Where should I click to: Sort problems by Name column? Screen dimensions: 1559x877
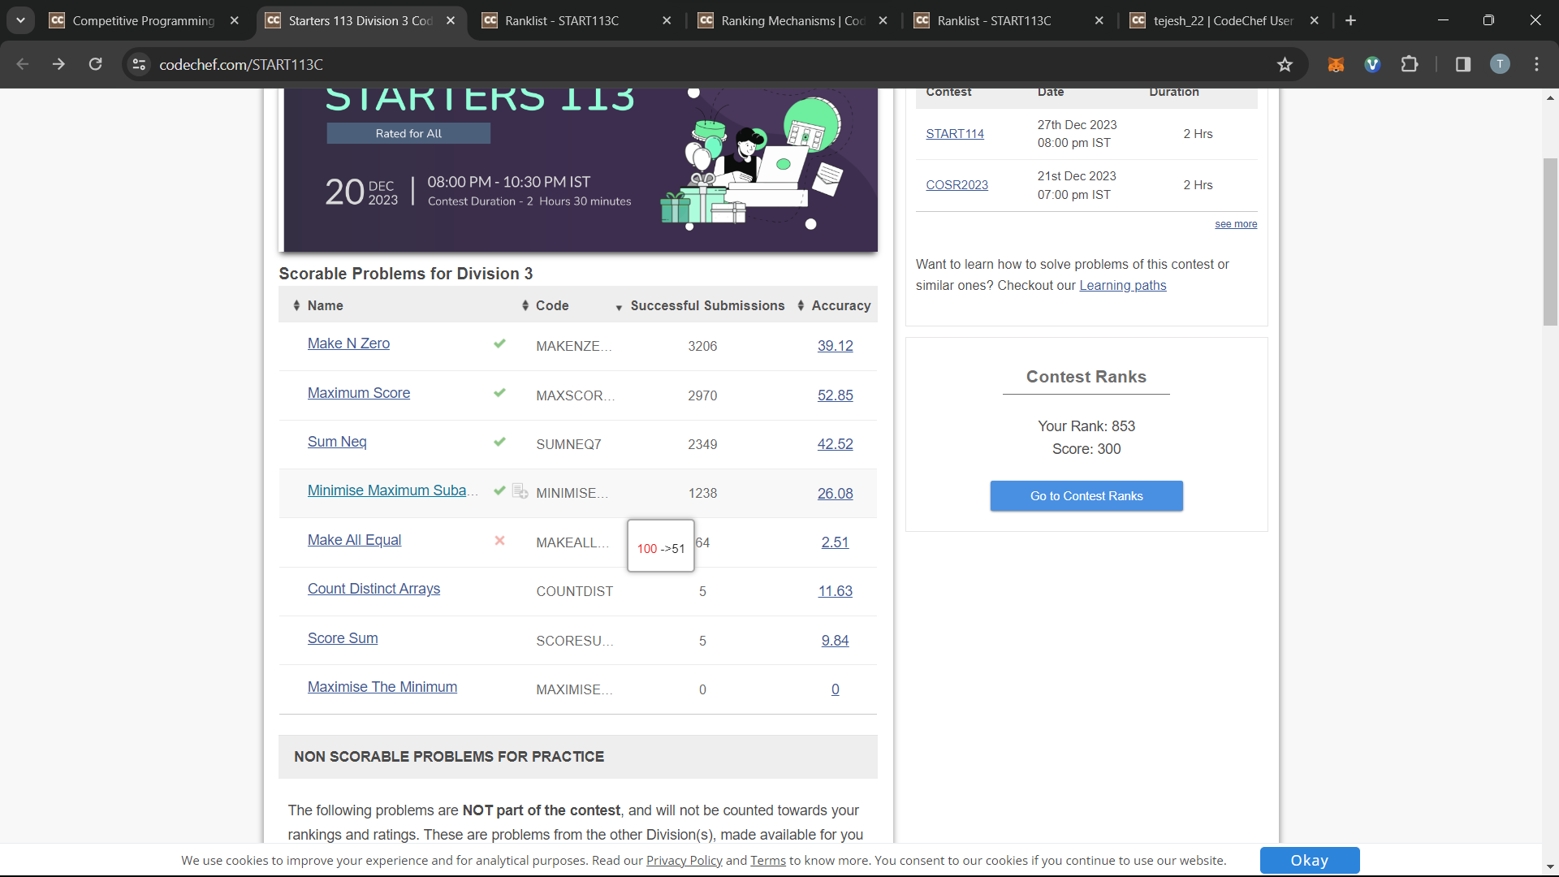point(325,305)
